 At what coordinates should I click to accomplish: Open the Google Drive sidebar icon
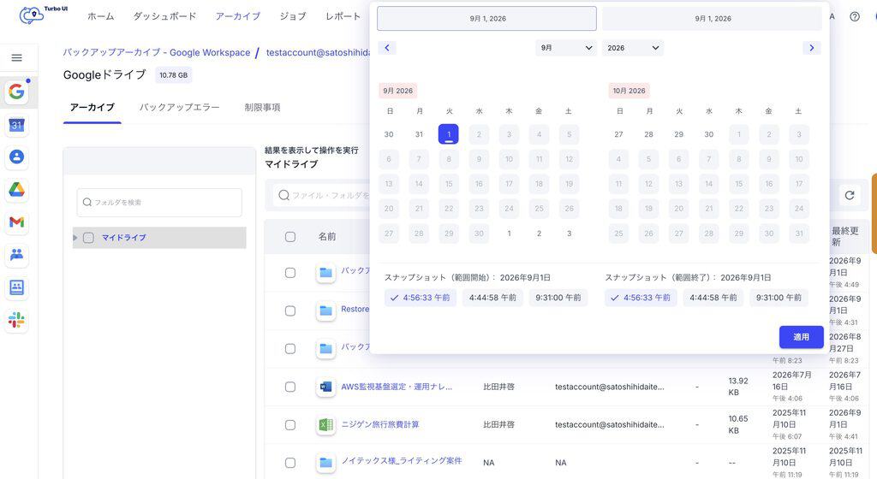[17, 190]
